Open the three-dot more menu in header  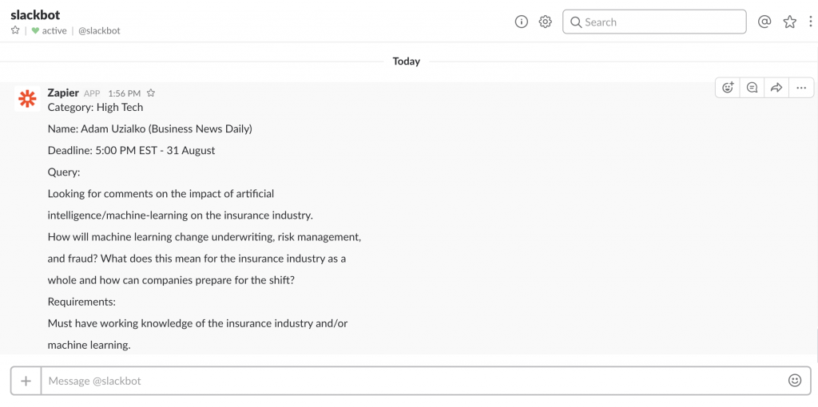811,22
